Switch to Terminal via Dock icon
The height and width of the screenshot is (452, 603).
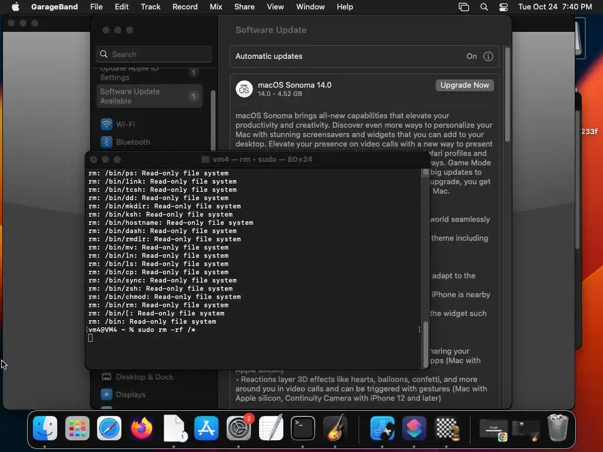[303, 428]
